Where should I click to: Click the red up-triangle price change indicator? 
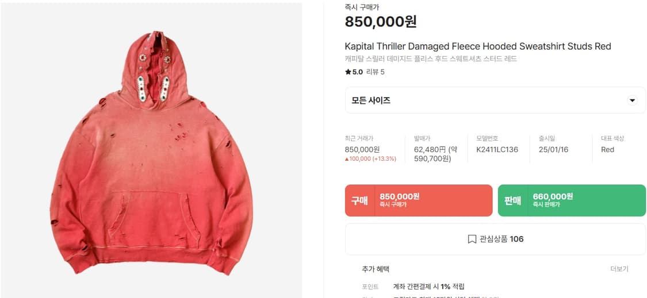pyautogui.click(x=347, y=158)
